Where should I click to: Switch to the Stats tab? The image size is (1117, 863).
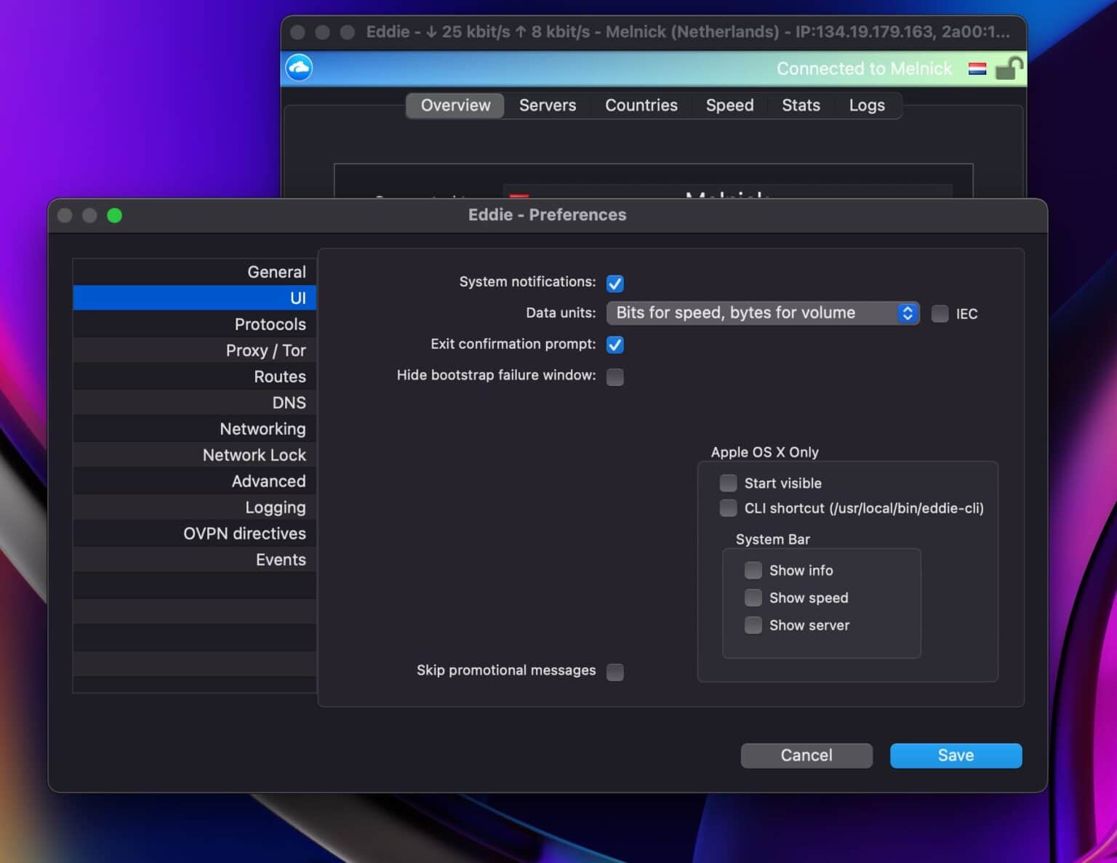(x=801, y=105)
